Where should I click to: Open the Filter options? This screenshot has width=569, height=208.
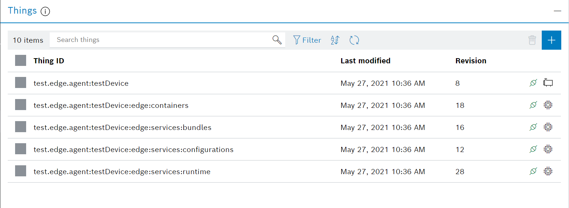point(307,40)
